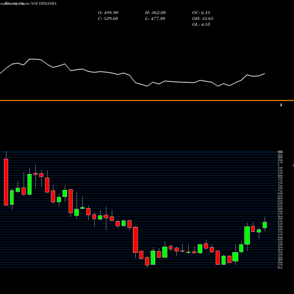Viewport: 294px width, 294px height.
Task: Click the latest green candle at chart end
Action: 265,225
